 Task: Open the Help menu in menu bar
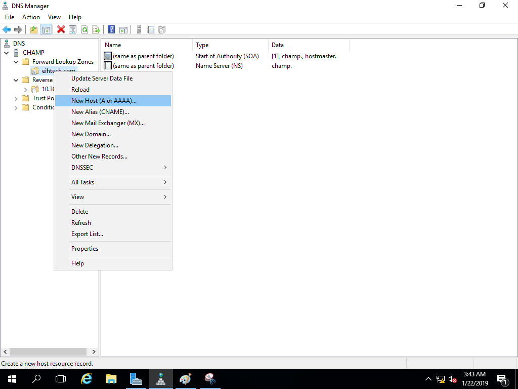pyautogui.click(x=75, y=17)
